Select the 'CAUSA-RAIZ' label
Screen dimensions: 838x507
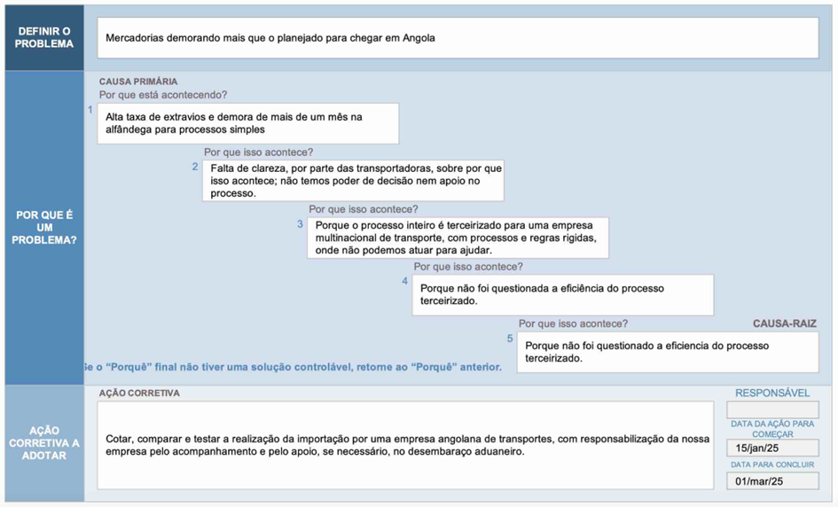coord(784,324)
